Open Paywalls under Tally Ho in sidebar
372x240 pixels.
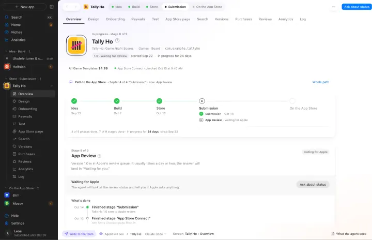click(33, 116)
